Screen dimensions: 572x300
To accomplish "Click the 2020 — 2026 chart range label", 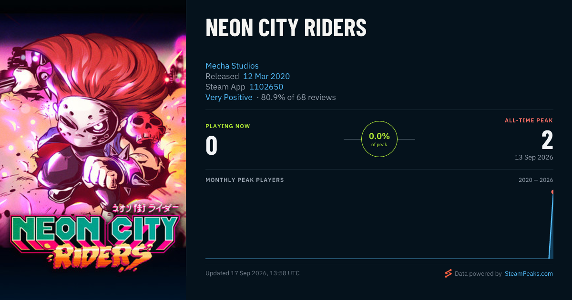I will (536, 180).
